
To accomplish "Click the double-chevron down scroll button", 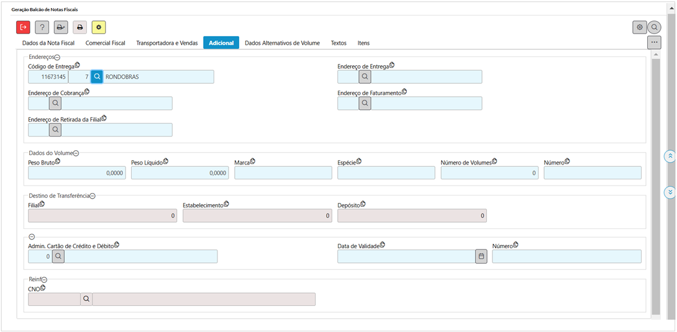I will click(x=670, y=192).
